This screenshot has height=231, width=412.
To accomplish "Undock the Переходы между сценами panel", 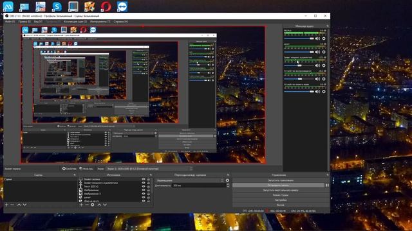I will [x=228, y=175].
